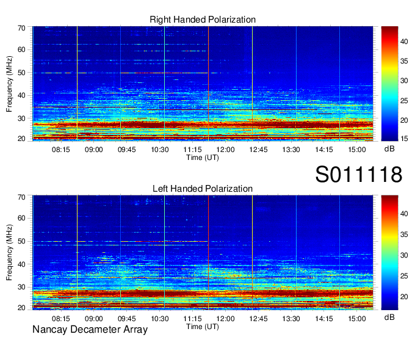Click the bottom plot's color bar
The image size is (415, 337).
(x=389, y=253)
